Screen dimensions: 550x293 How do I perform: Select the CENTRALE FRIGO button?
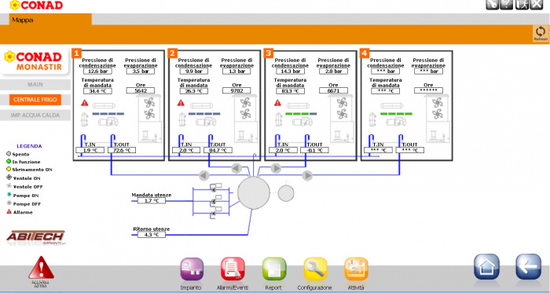tap(35, 100)
